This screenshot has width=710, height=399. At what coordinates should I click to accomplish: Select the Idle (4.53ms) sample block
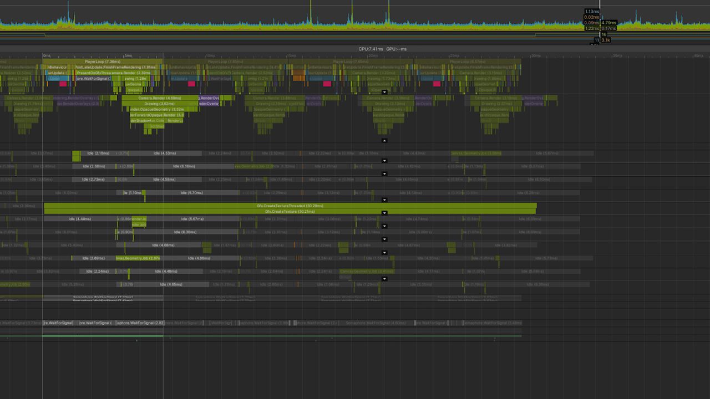click(165, 153)
